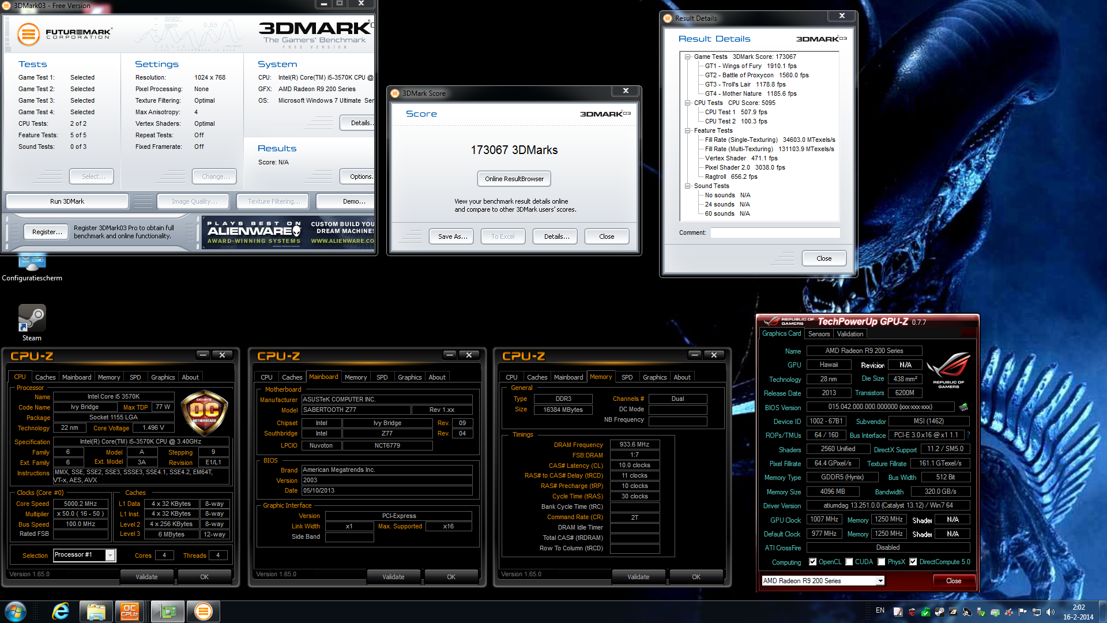1107x623 pixels.
Task: Click the printer checkmark tray icon
Action: click(995, 611)
